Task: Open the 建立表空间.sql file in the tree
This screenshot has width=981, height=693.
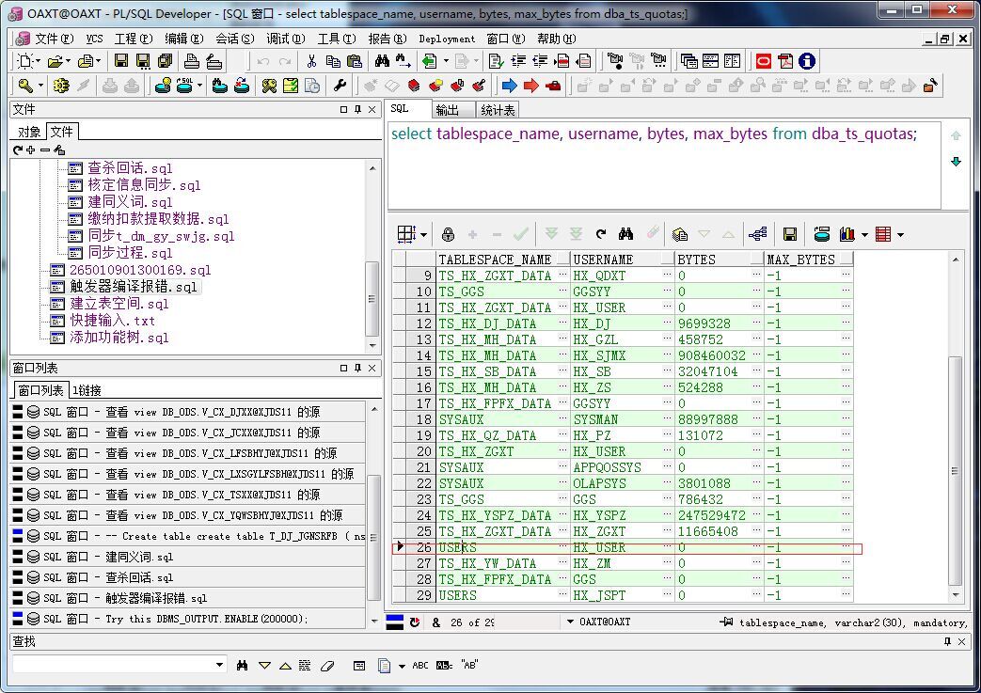Action: click(x=119, y=304)
